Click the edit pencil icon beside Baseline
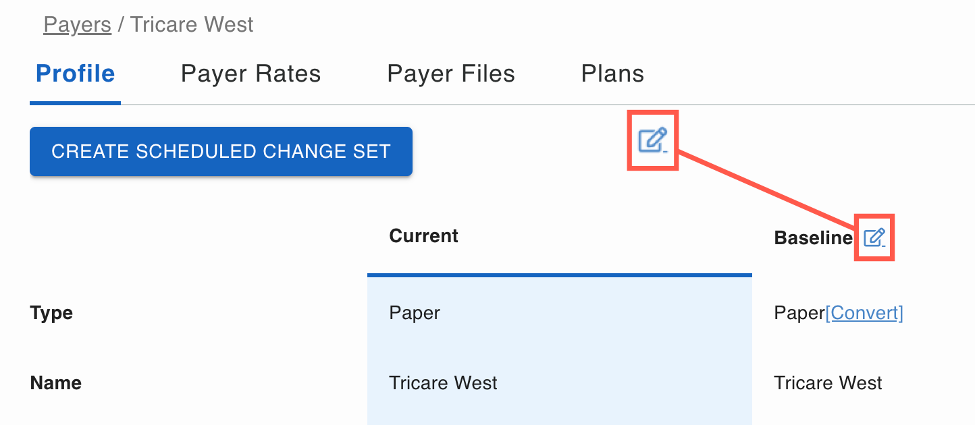Image resolution: width=975 pixels, height=425 pixels. [874, 237]
